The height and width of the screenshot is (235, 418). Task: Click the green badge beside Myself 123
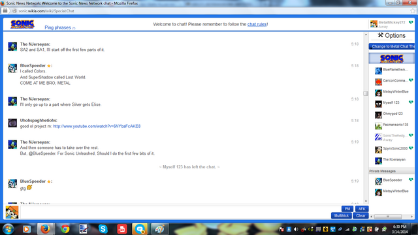411,102
